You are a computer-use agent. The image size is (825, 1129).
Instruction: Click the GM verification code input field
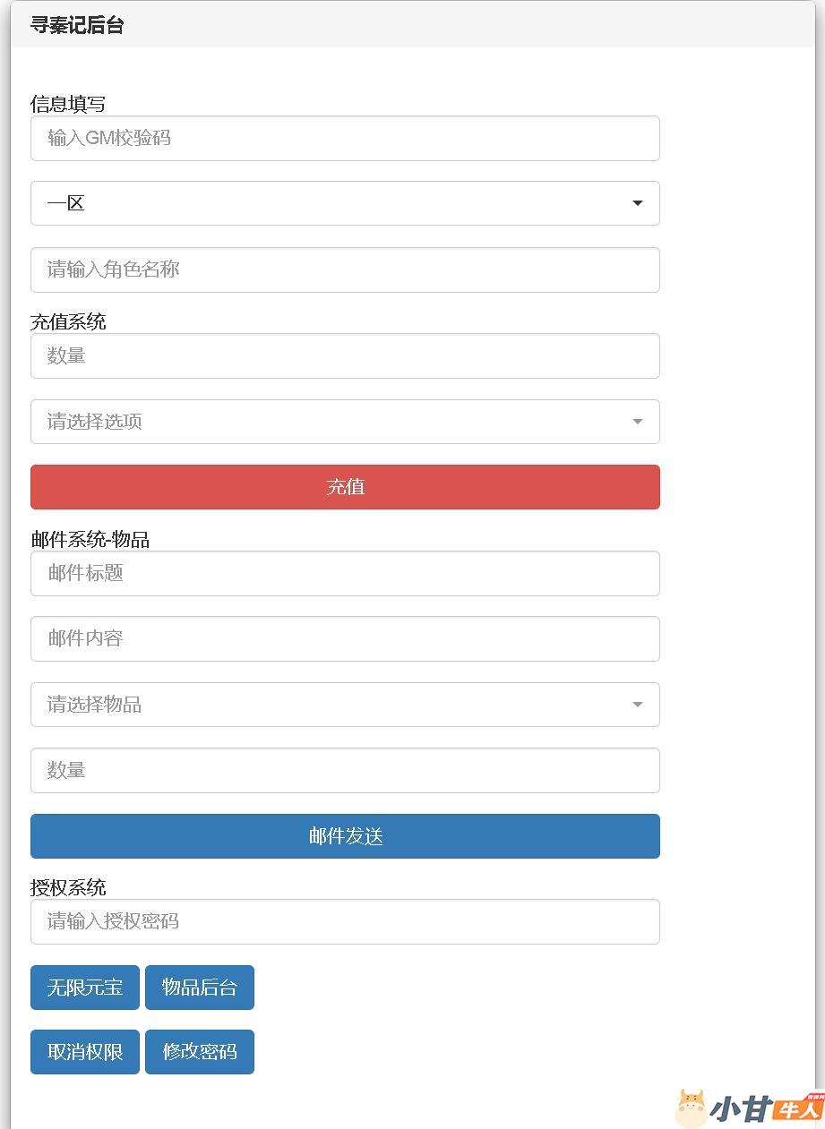(345, 139)
